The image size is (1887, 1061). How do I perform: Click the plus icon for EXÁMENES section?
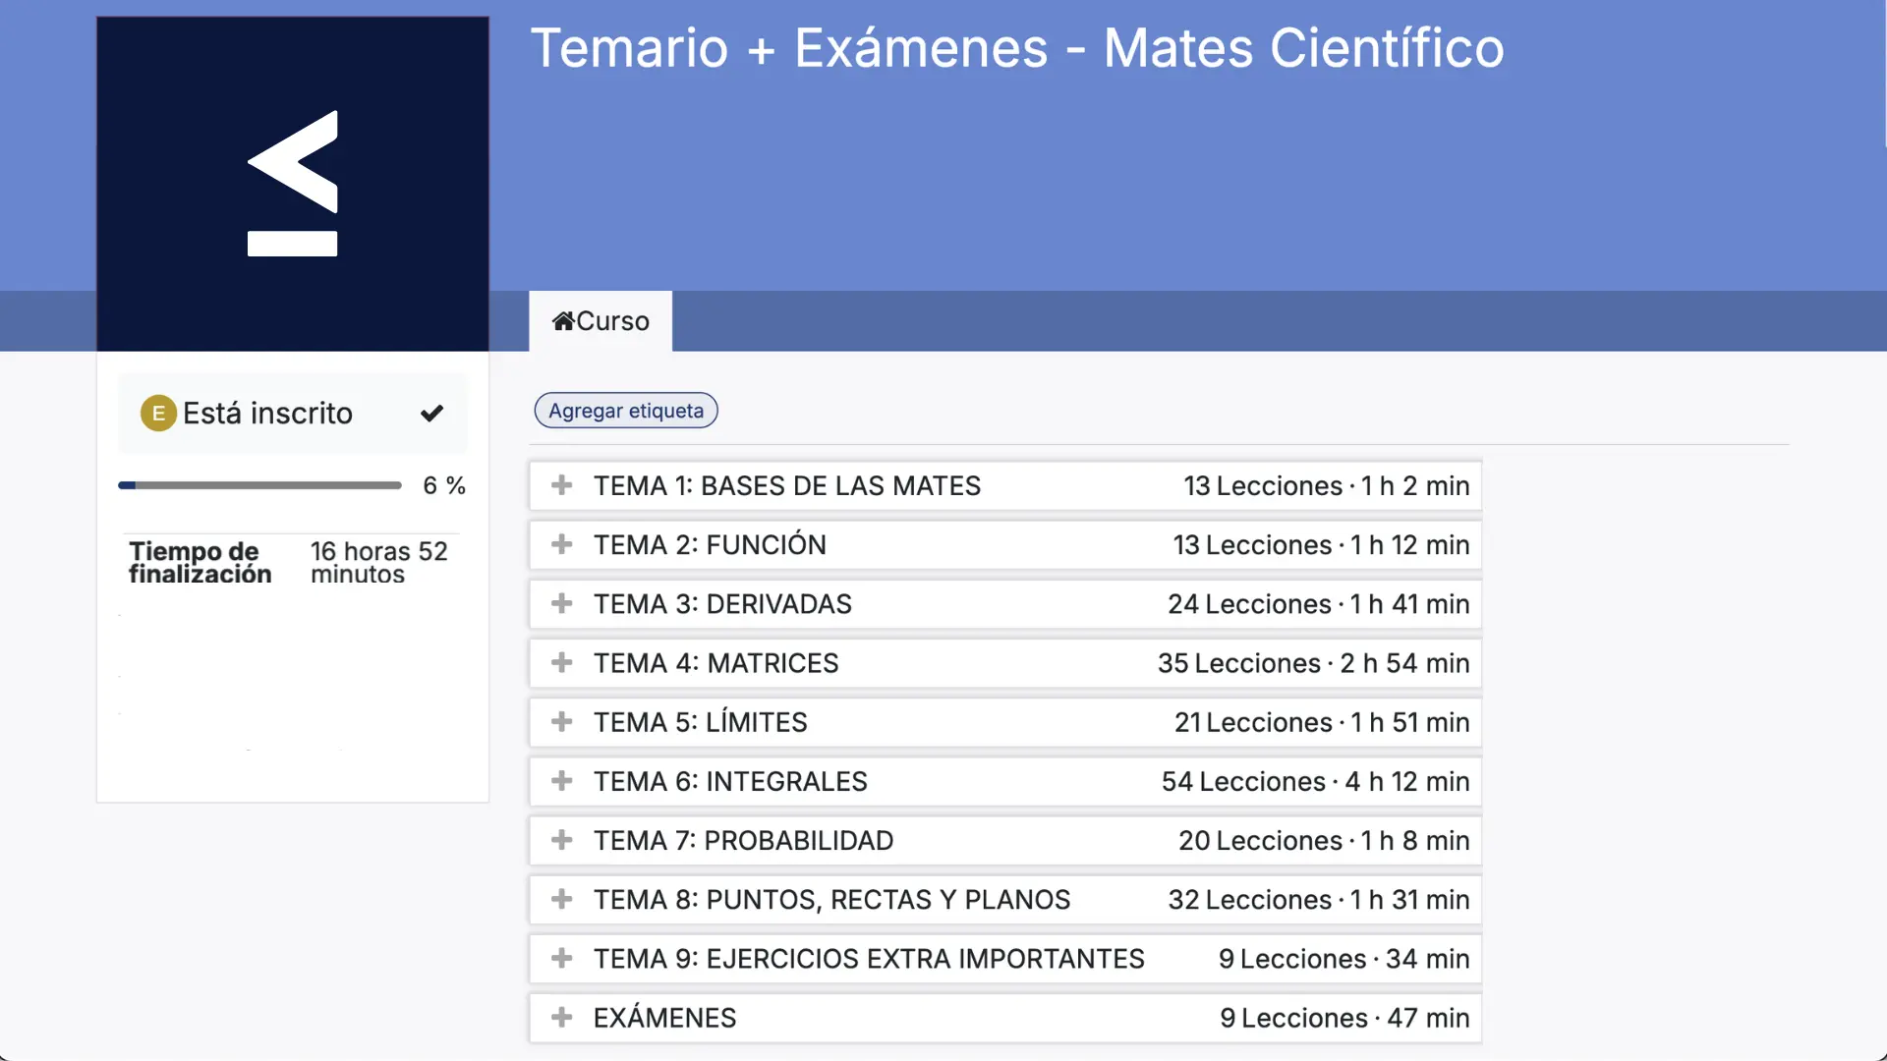[x=561, y=1018]
